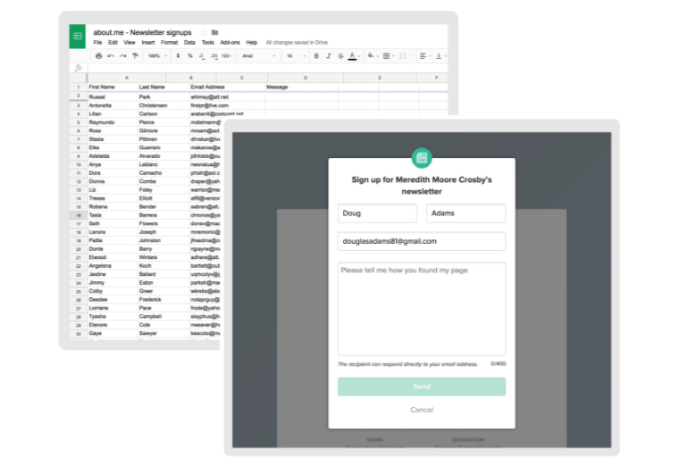Select the cell containing 'Angelena'

tap(112, 266)
